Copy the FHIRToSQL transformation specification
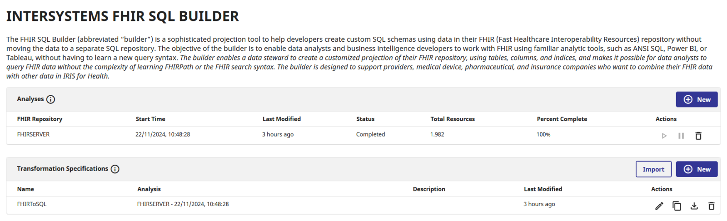The height and width of the screenshot is (221, 727). [x=677, y=206]
